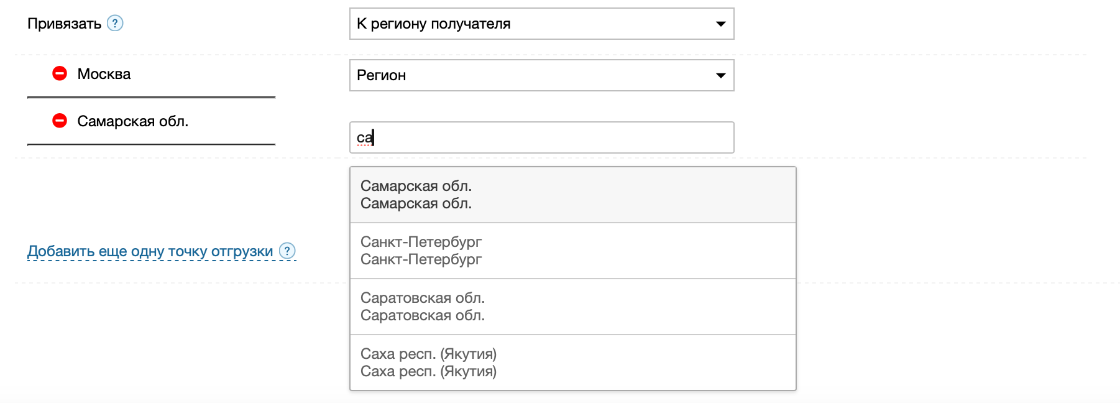Pick Саратовская обл. in the suggestion list
Image resolution: width=1120 pixels, height=403 pixels.
(572, 307)
